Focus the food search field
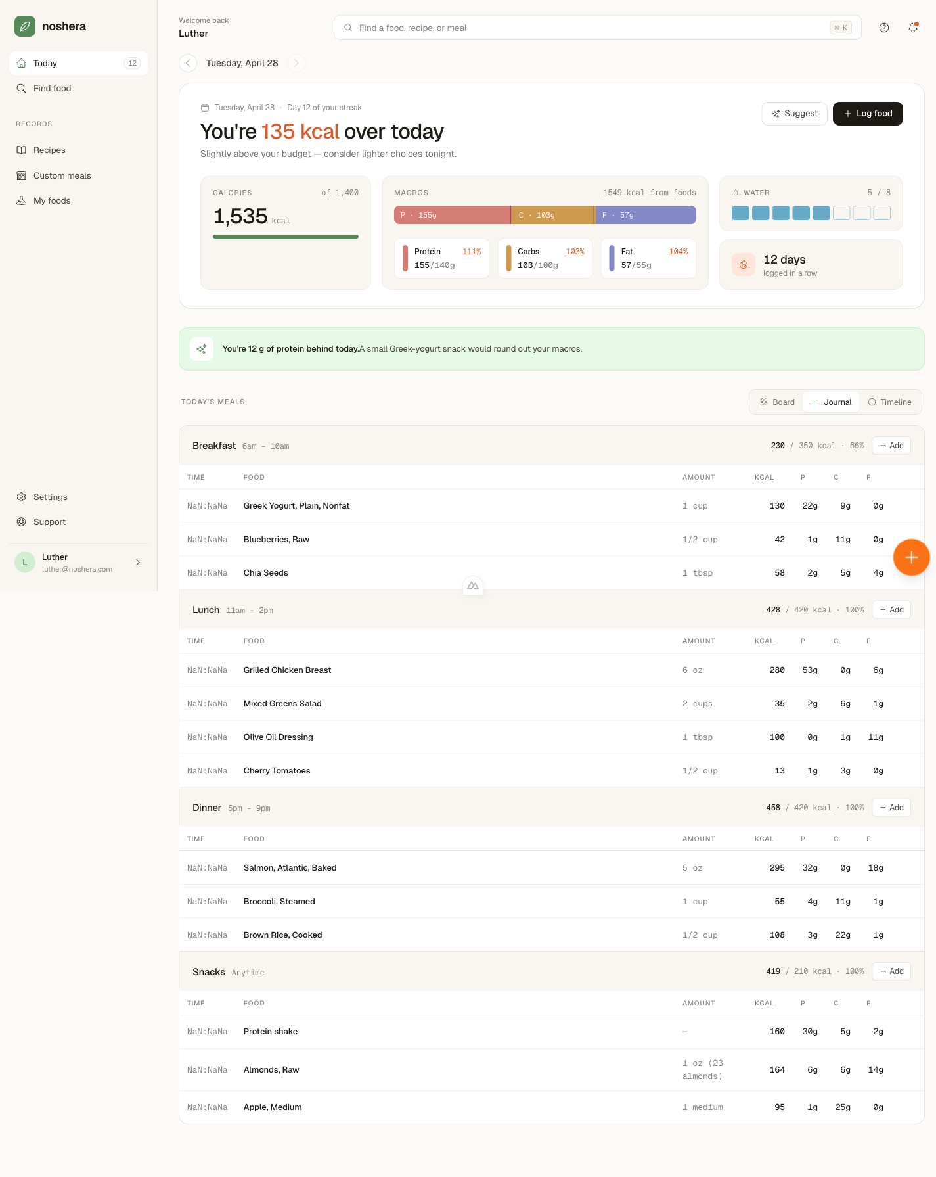The height and width of the screenshot is (1177, 936). click(x=597, y=28)
